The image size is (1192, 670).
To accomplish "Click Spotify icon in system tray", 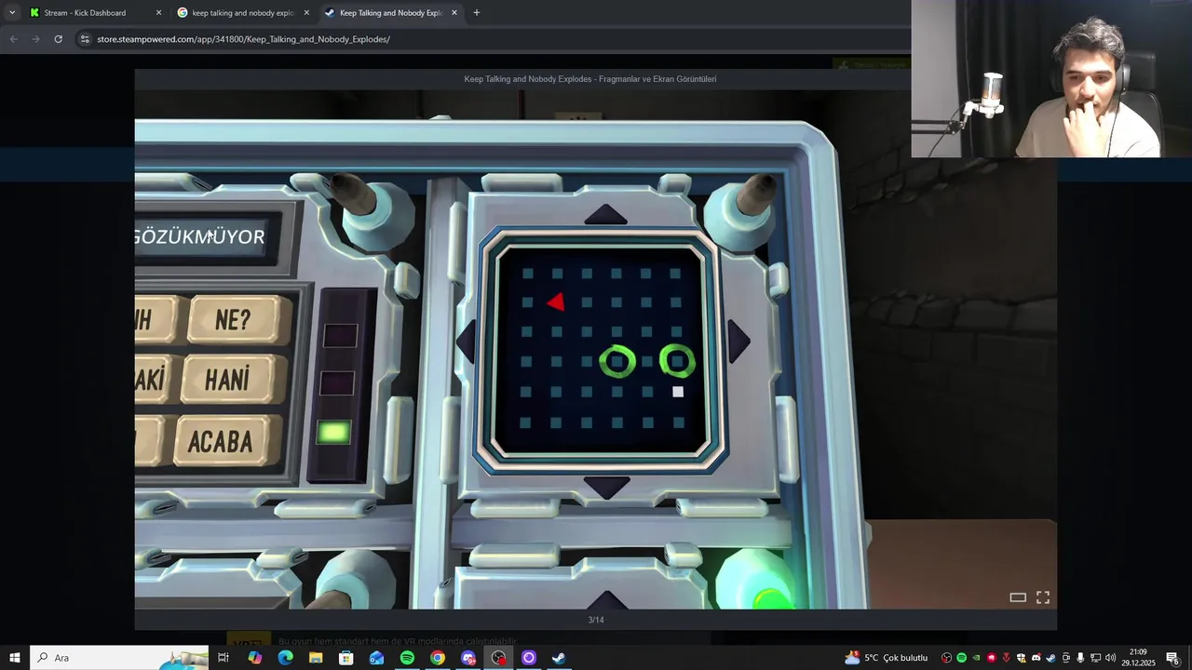I will click(962, 658).
